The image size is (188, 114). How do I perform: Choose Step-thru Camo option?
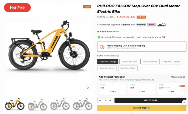click(x=107, y=68)
